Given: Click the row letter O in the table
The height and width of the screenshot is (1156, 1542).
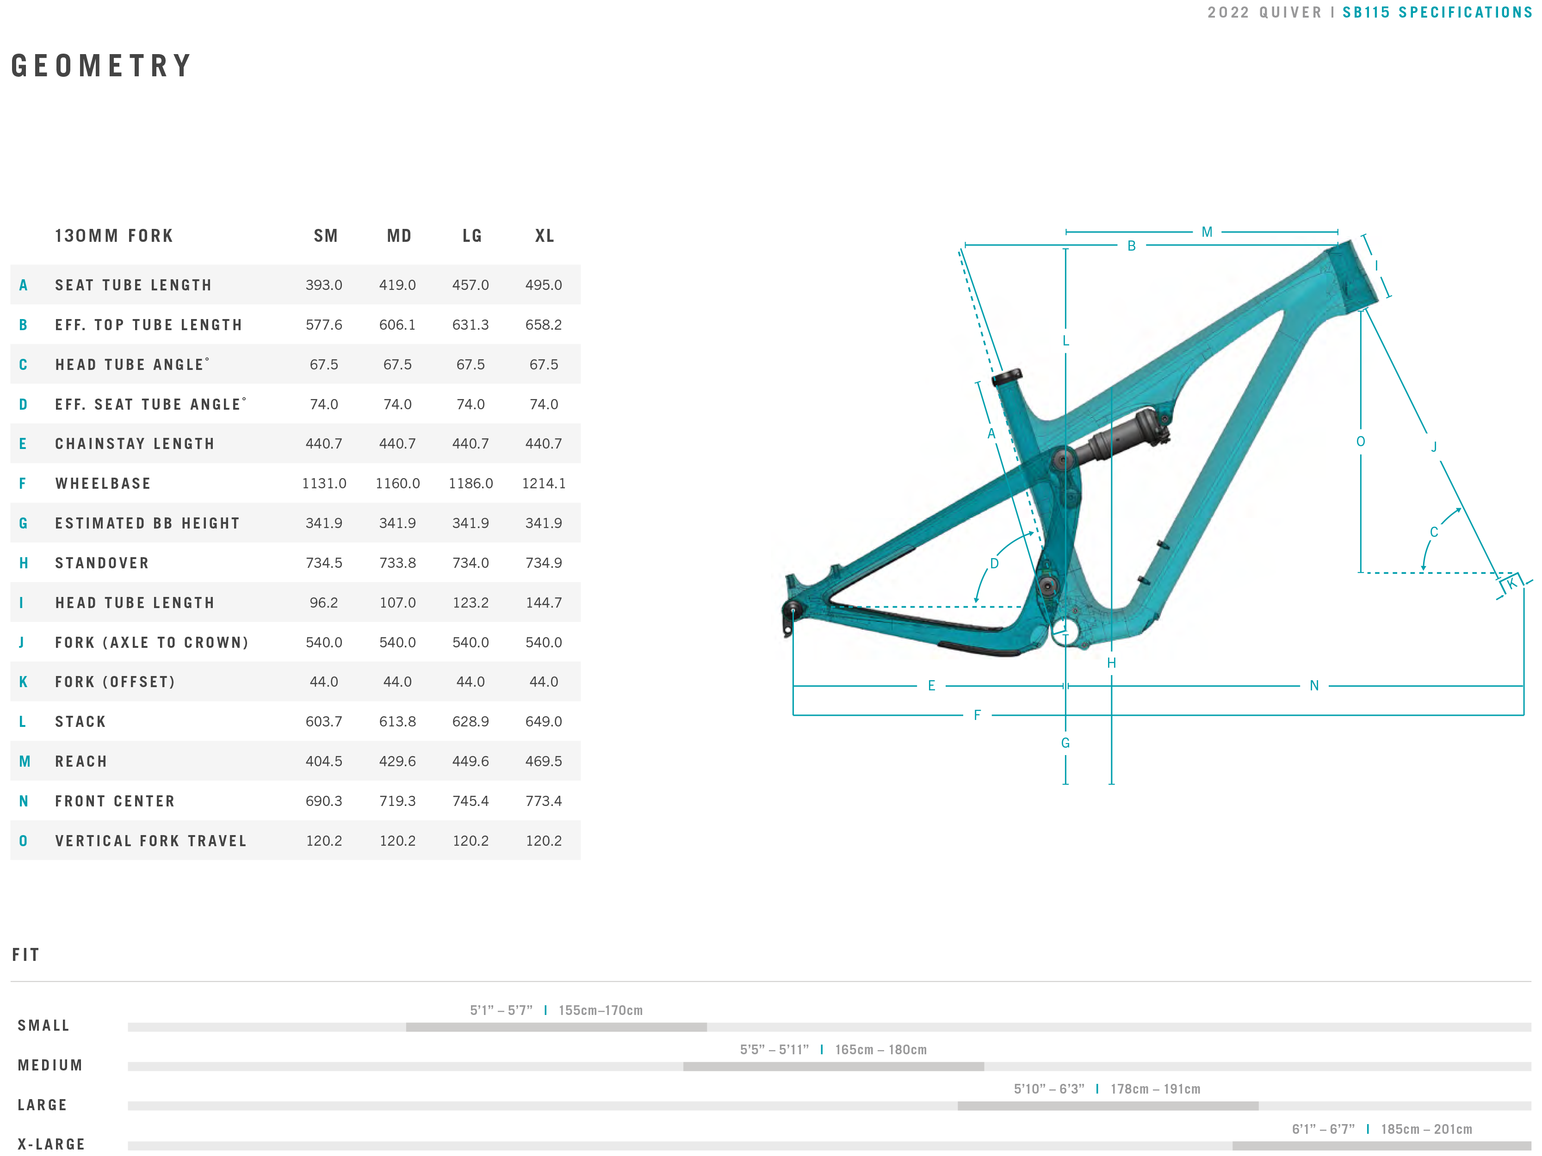Looking at the screenshot, I should pyautogui.click(x=23, y=840).
